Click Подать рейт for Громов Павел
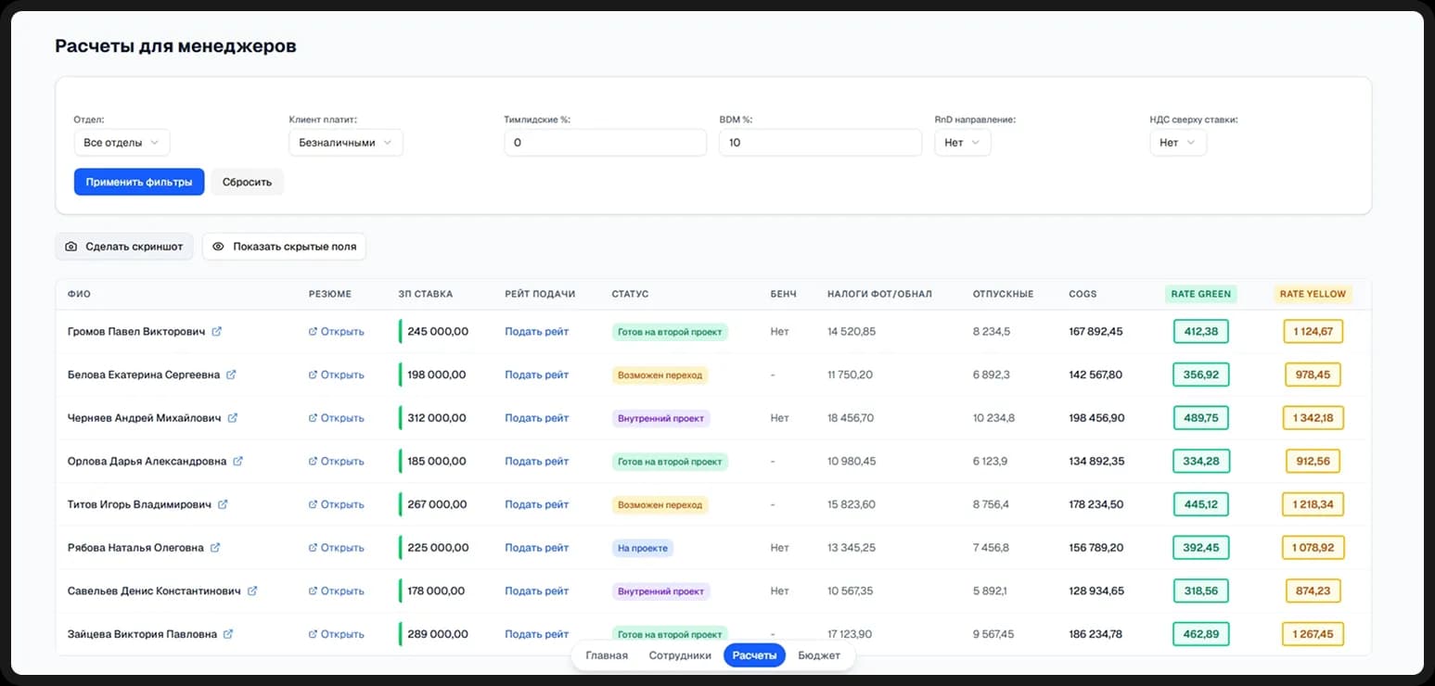This screenshot has height=686, width=1435. 537,331
